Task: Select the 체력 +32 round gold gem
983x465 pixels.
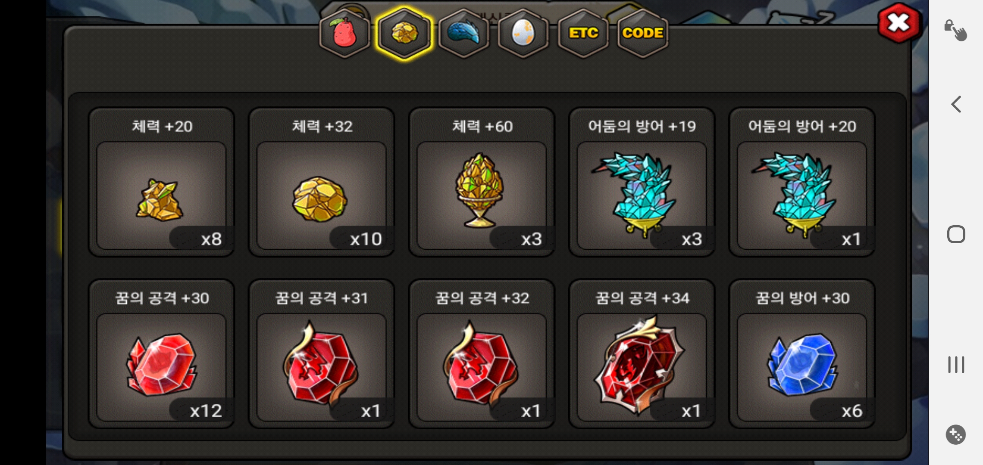Action: [x=322, y=182]
